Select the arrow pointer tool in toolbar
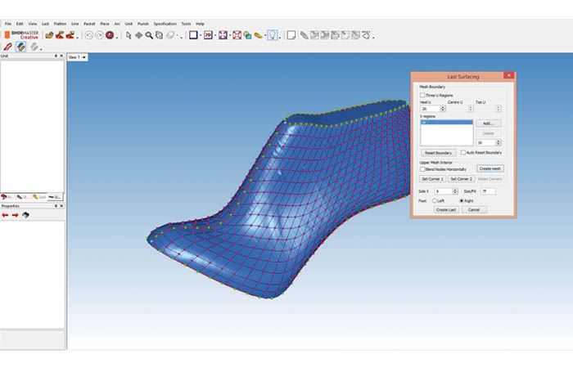The height and width of the screenshot is (372, 573). coord(129,35)
